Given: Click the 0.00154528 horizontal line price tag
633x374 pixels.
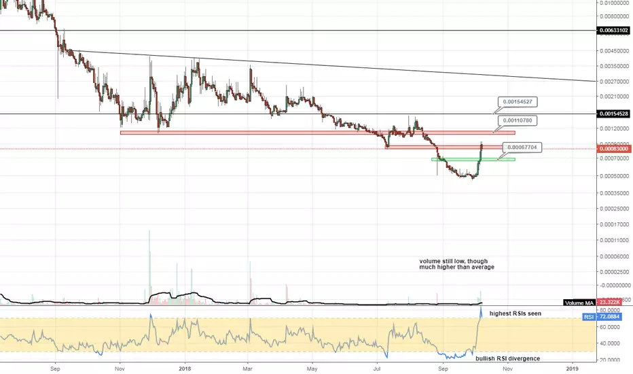Looking at the screenshot, I should tap(613, 114).
